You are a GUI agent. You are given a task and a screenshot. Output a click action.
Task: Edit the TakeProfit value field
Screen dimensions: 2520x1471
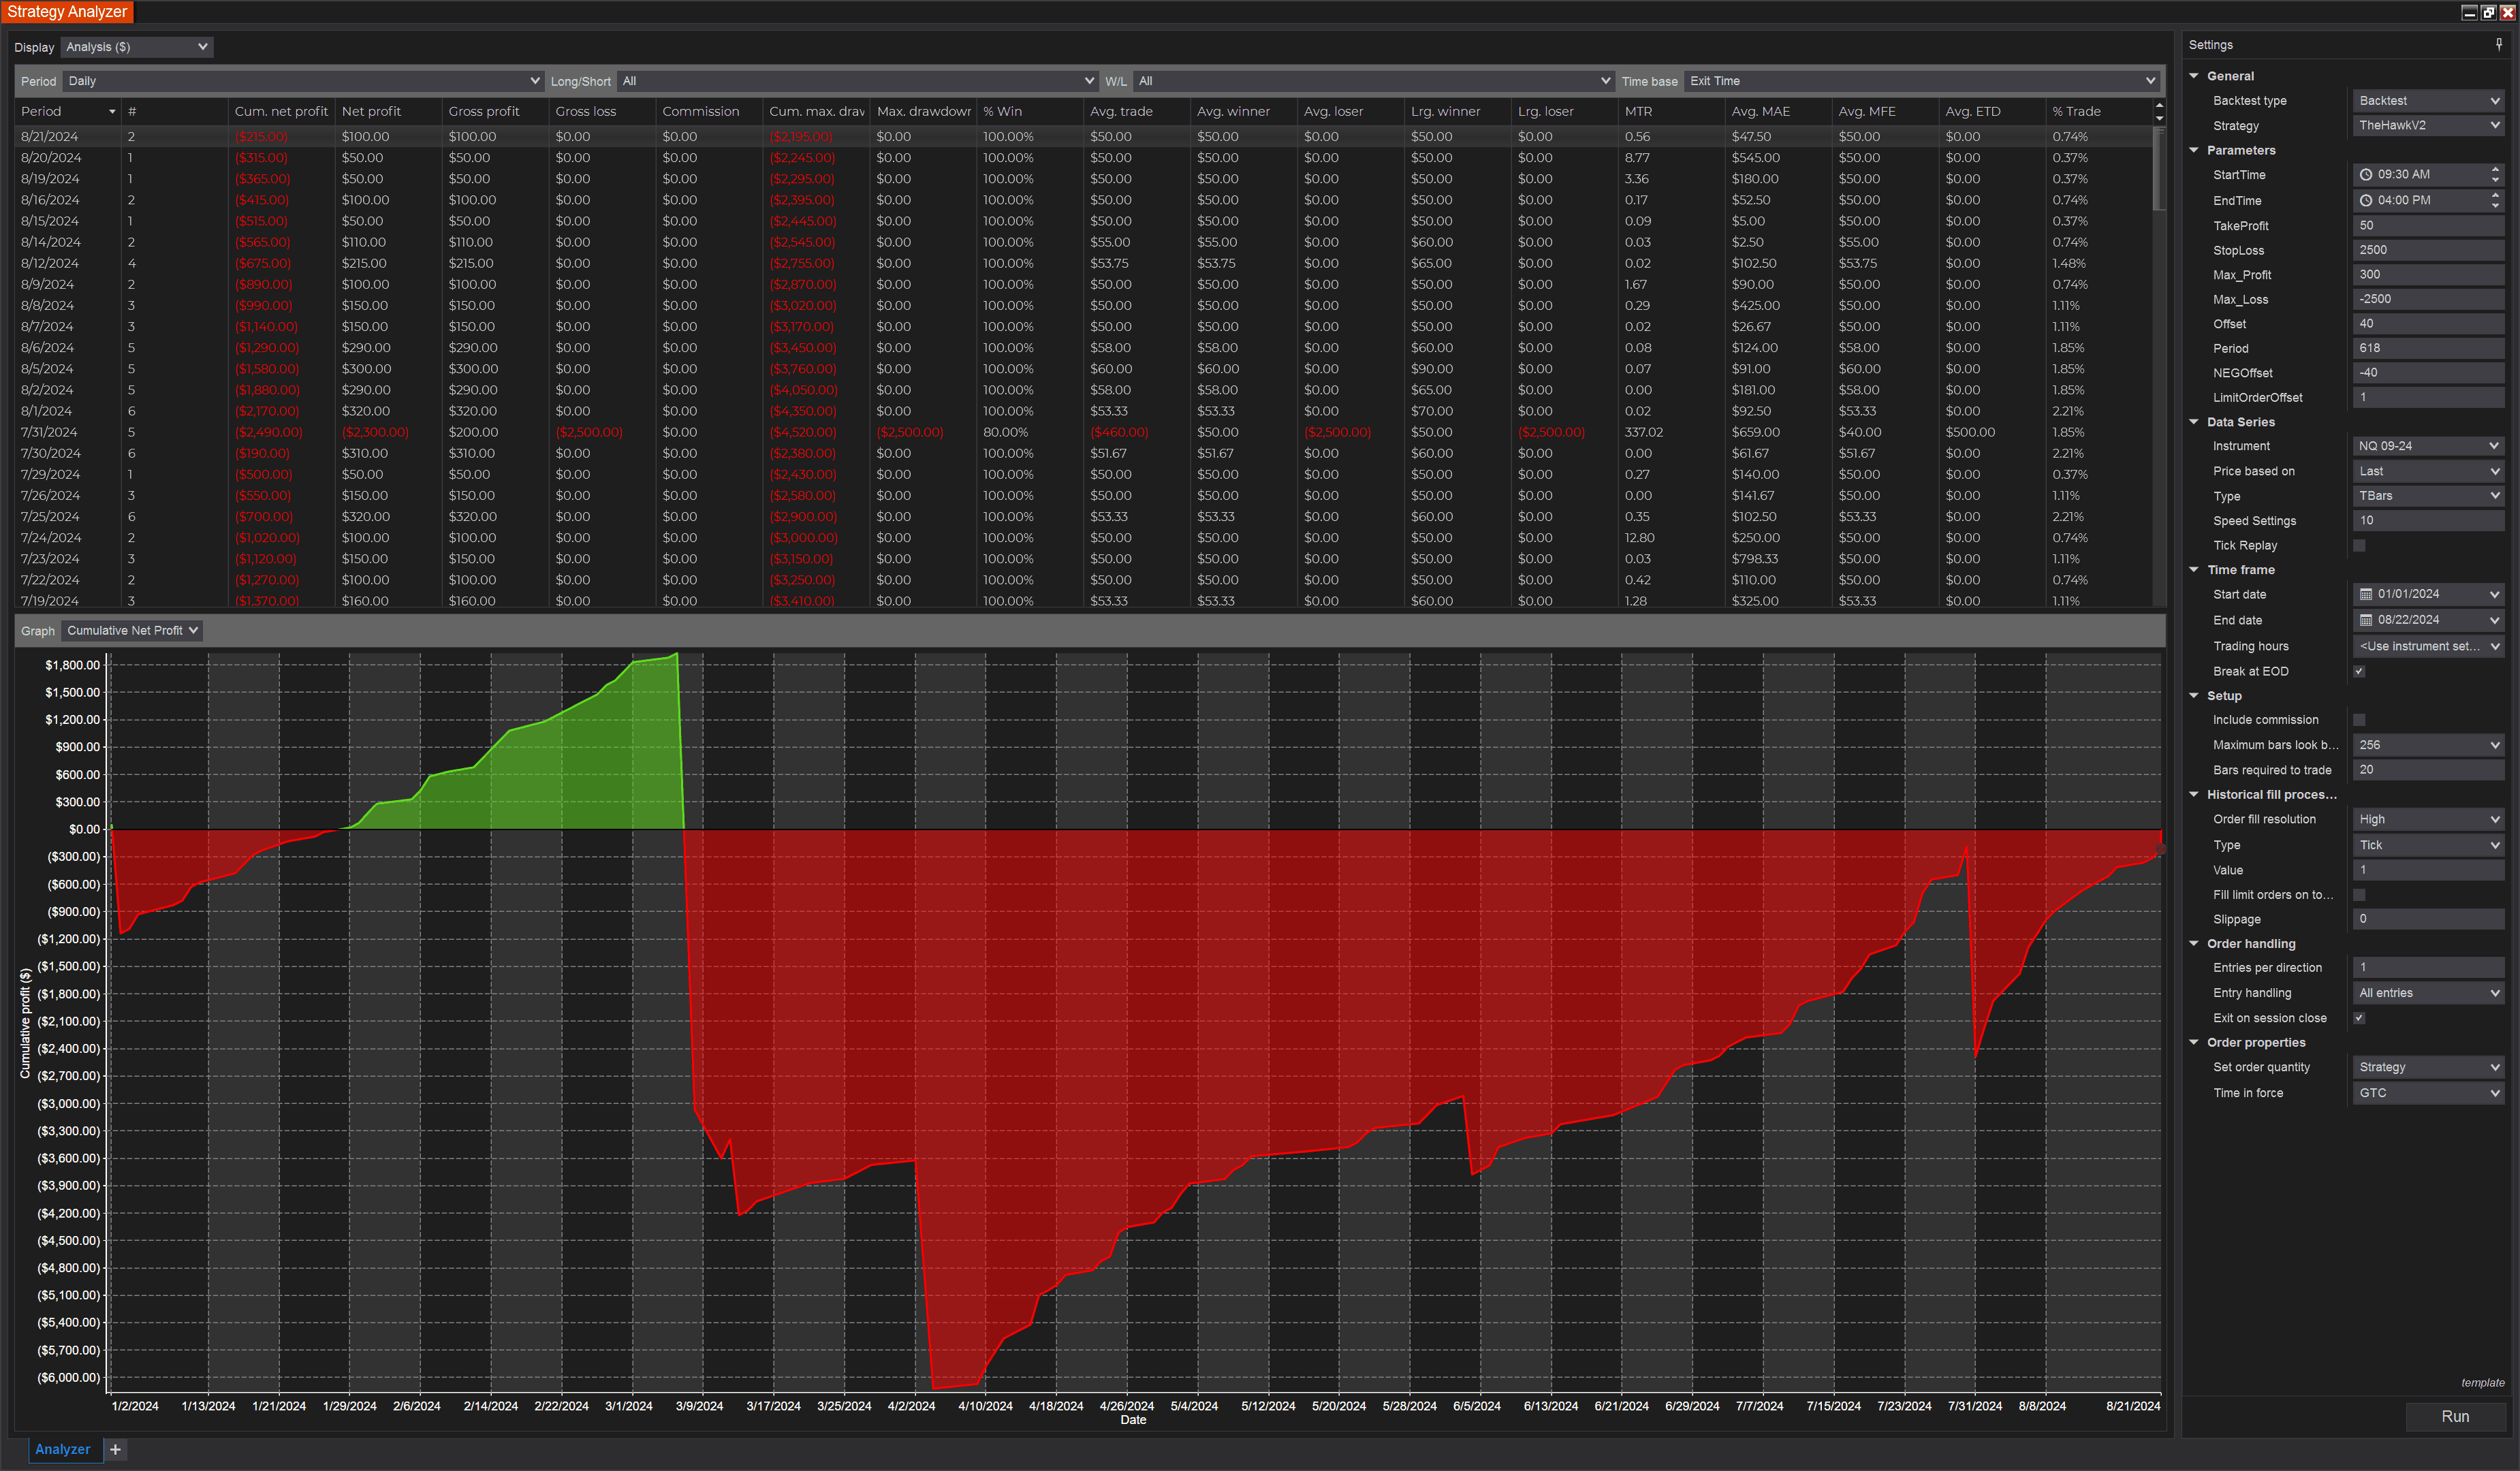(x=2429, y=225)
